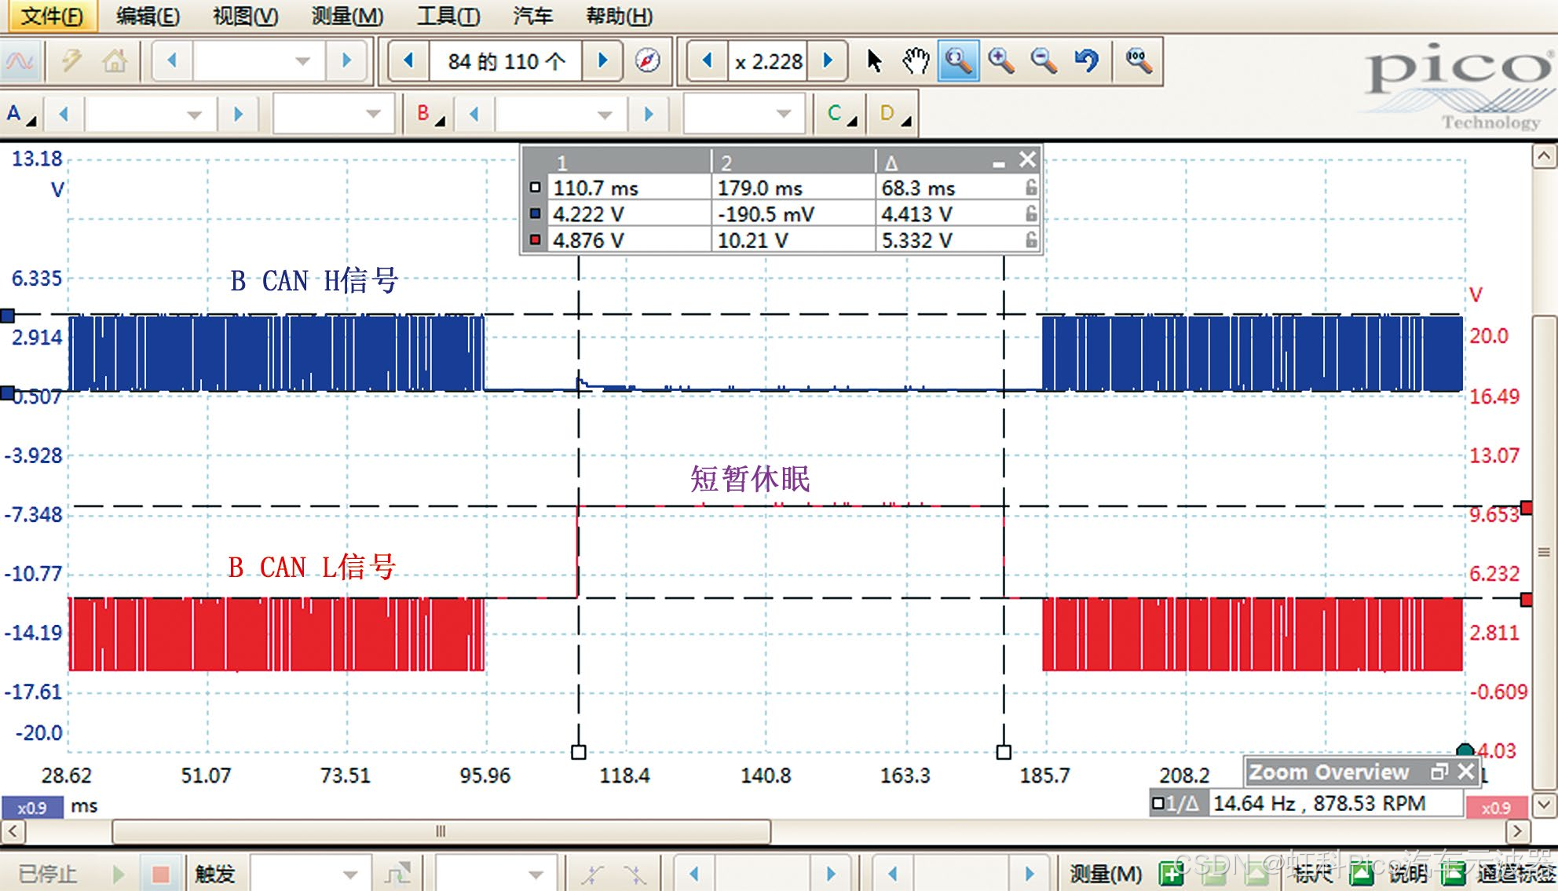Click the 1/Δ frequency legend readout

(x=1307, y=804)
